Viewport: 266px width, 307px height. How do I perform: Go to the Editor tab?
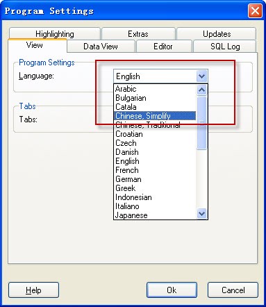[x=163, y=47]
